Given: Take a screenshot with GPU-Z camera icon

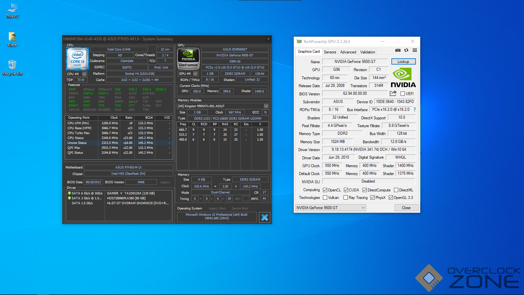Looking at the screenshot, I should coord(398,50).
